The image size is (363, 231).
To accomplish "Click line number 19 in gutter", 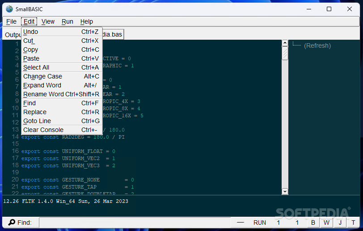I will pyautogui.click(x=15, y=172).
